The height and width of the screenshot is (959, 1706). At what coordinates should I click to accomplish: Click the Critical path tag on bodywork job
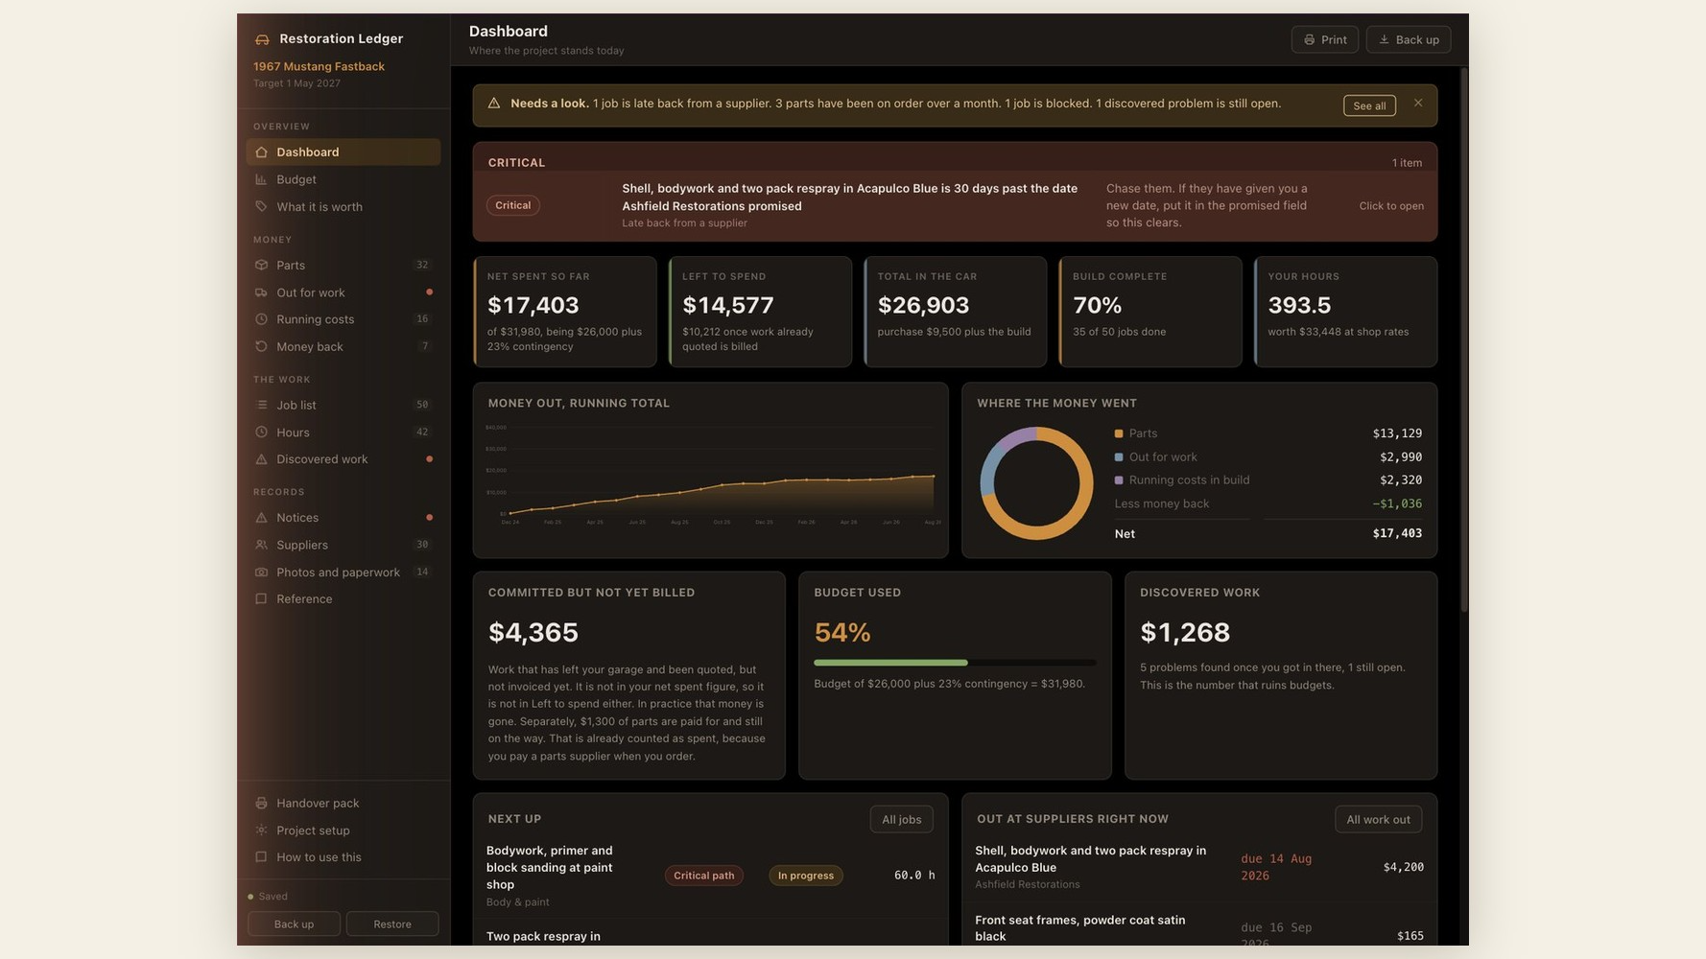(x=704, y=876)
